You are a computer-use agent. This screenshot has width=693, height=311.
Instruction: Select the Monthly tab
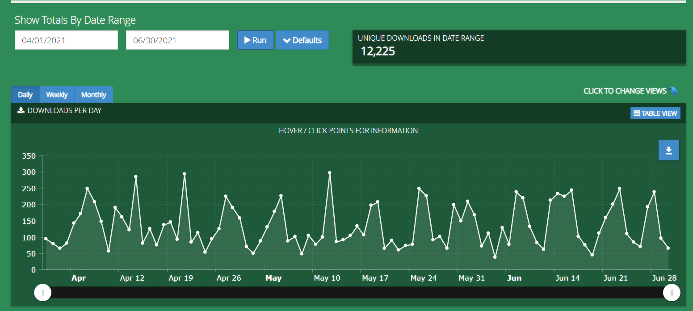pyautogui.click(x=93, y=95)
